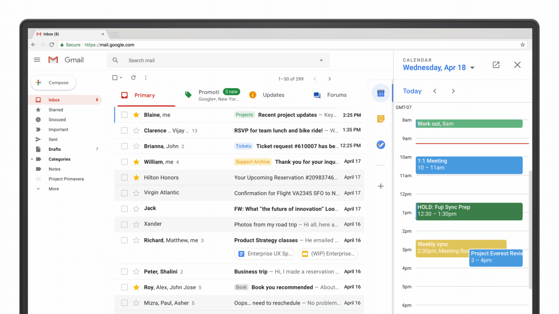This screenshot has width=559, height=314.
Task: Open the search options dropdown arrow
Action: tap(321, 61)
